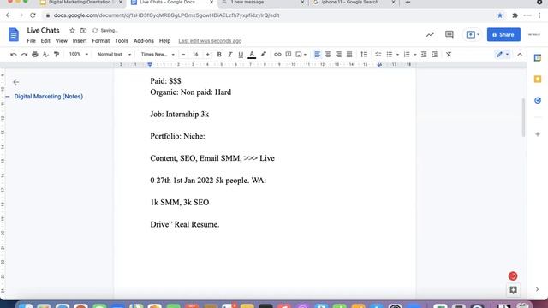Open the activity dashboard trend icon
The image size is (548, 308).
point(430,34)
